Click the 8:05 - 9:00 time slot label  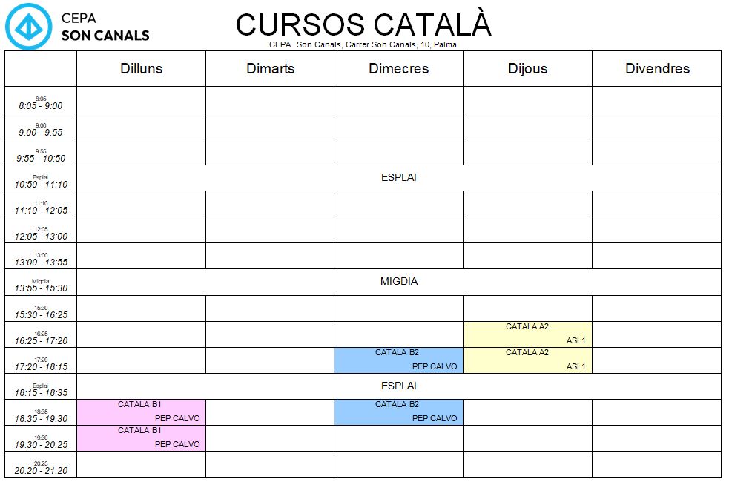pos(41,105)
